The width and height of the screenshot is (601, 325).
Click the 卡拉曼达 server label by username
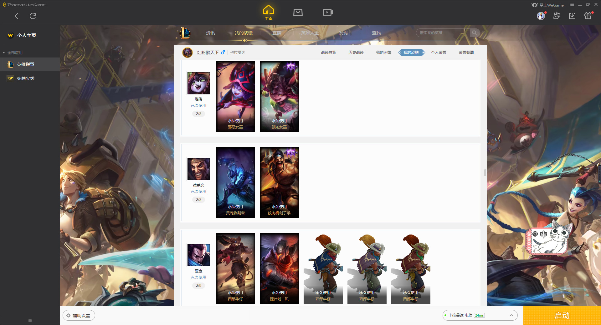point(238,52)
